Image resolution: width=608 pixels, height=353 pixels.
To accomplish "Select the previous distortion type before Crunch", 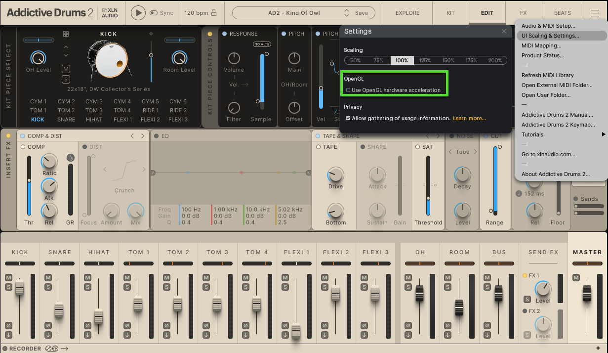I will [105, 170].
